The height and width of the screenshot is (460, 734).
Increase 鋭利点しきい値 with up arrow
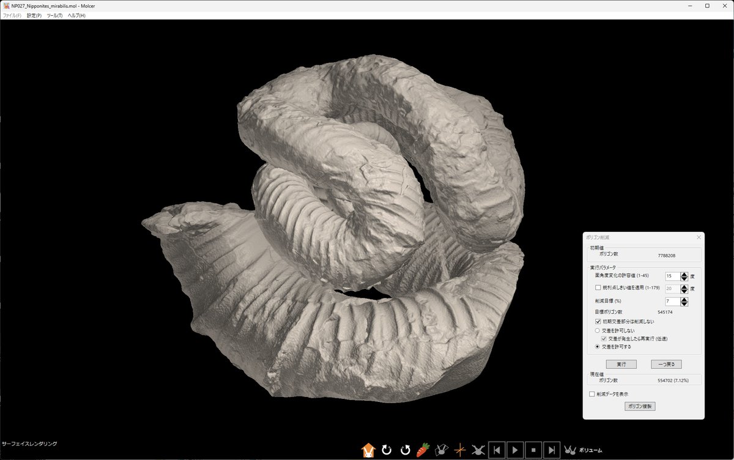[684, 286]
